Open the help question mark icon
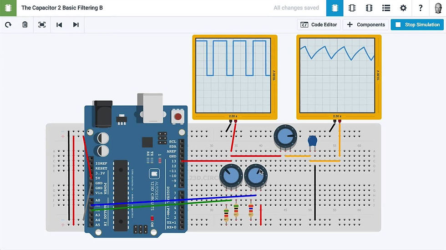446x250 pixels. (421, 8)
